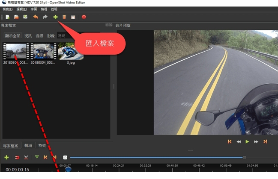Click the red Export Video button
Screen dimensions: 278x179
point(84,17)
